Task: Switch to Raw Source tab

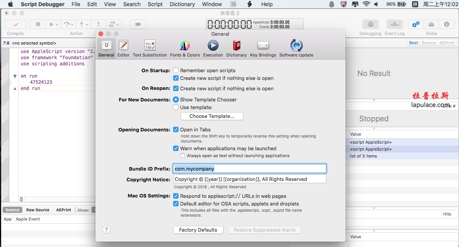Action: (x=38, y=210)
